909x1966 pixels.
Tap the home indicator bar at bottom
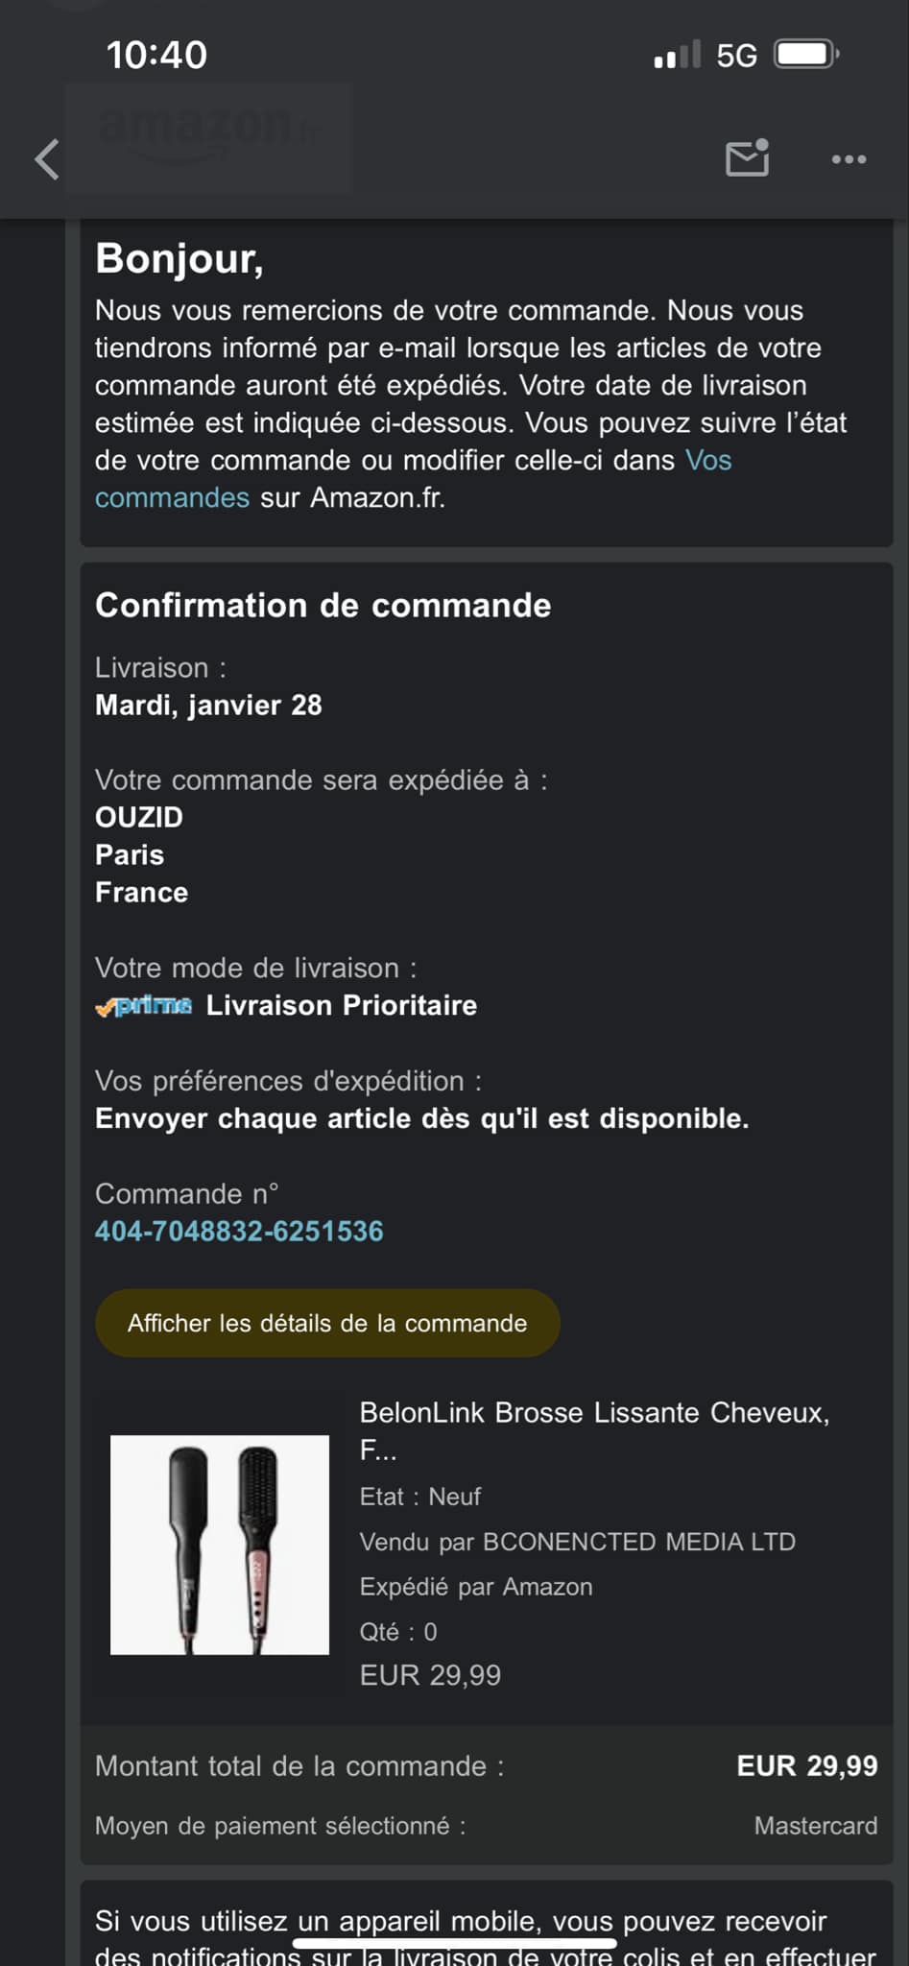coord(454,1944)
